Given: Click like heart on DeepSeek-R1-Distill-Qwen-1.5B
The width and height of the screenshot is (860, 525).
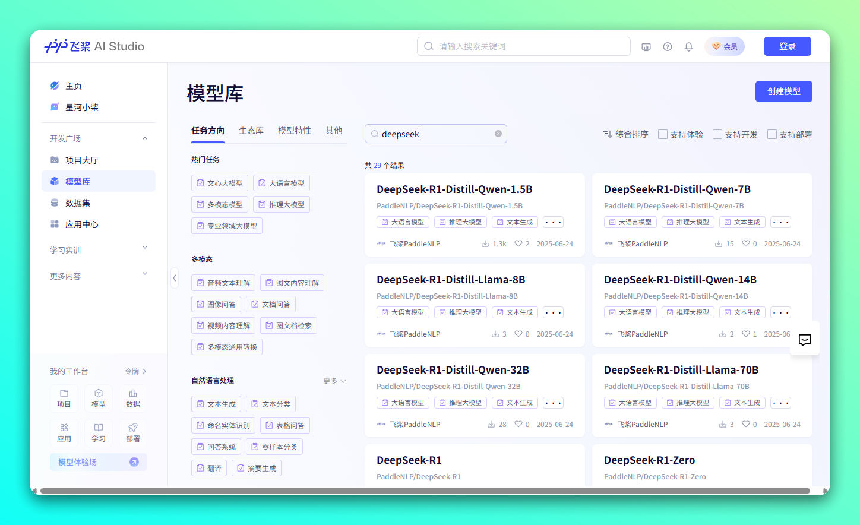Looking at the screenshot, I should pos(518,243).
